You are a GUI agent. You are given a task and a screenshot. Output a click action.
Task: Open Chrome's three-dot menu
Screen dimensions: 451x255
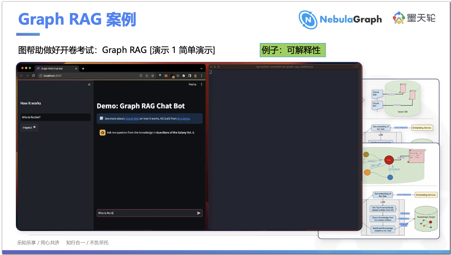click(x=201, y=76)
